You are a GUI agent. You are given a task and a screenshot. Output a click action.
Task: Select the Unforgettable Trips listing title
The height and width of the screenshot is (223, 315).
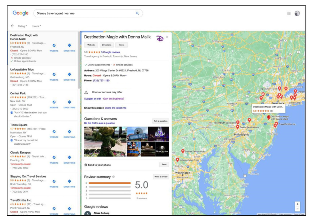point(22,70)
